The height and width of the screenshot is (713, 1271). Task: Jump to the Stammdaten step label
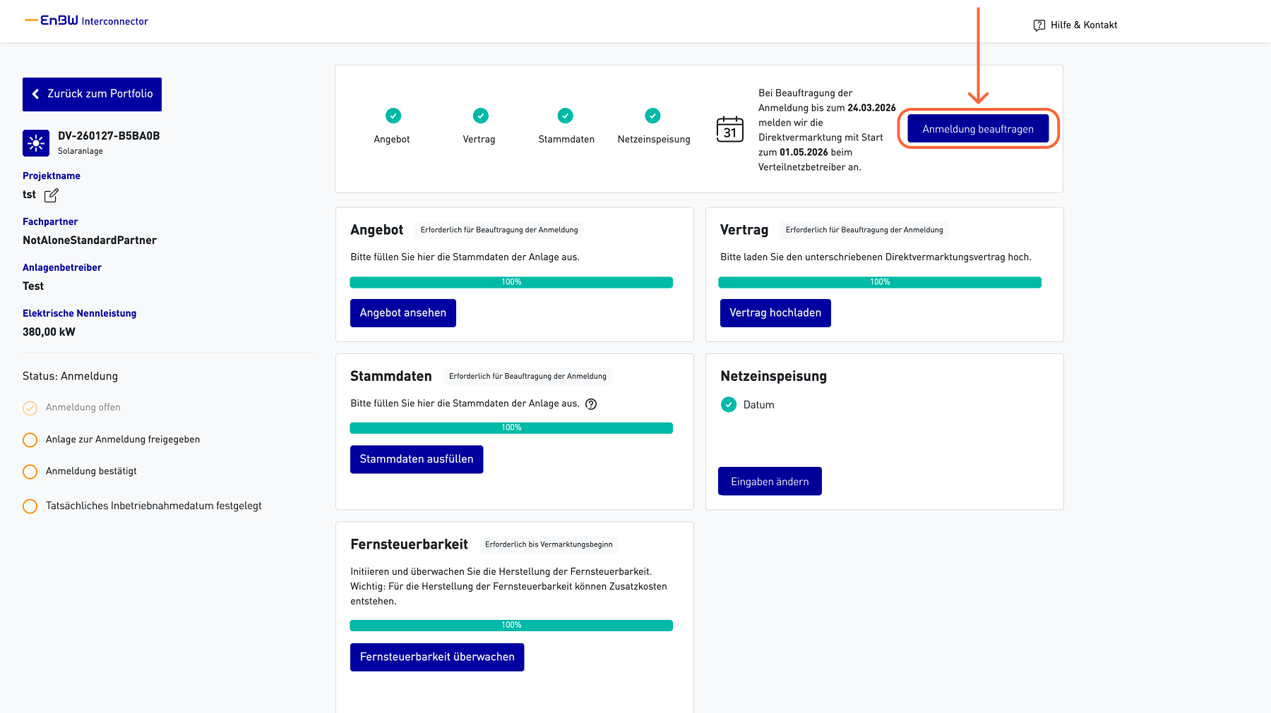click(566, 140)
